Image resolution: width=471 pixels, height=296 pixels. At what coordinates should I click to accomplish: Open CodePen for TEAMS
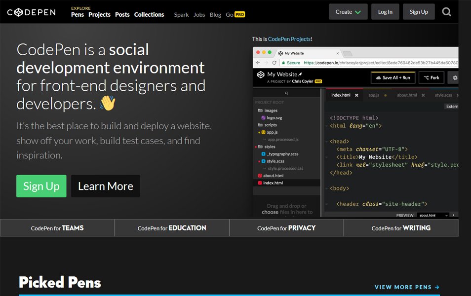[57, 228]
